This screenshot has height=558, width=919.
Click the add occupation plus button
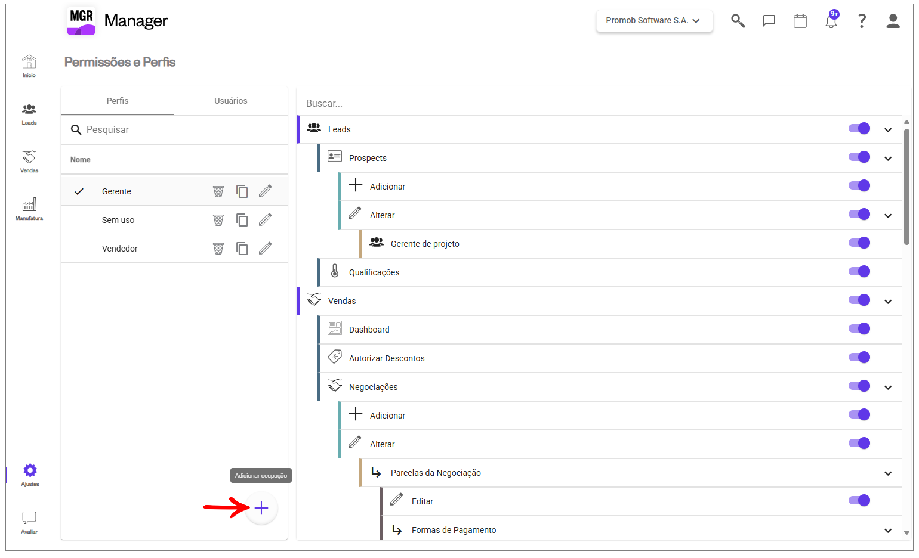pyautogui.click(x=261, y=509)
